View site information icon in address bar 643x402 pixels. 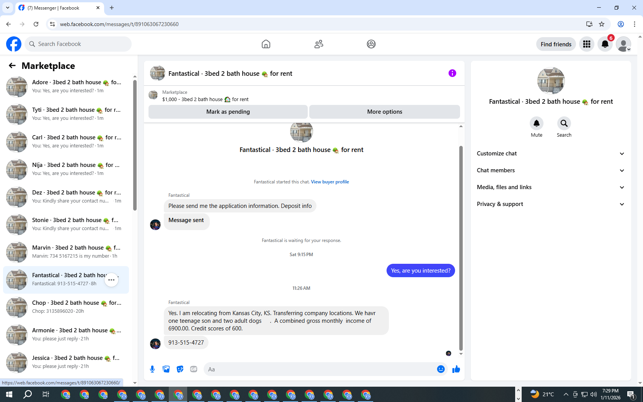52,24
